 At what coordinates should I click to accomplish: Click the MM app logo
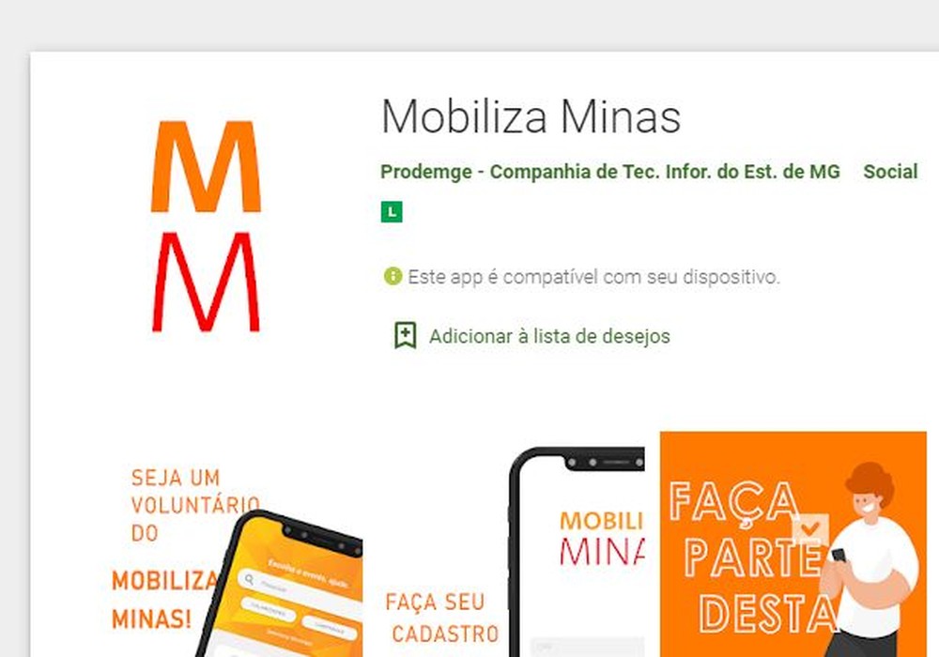[206, 226]
